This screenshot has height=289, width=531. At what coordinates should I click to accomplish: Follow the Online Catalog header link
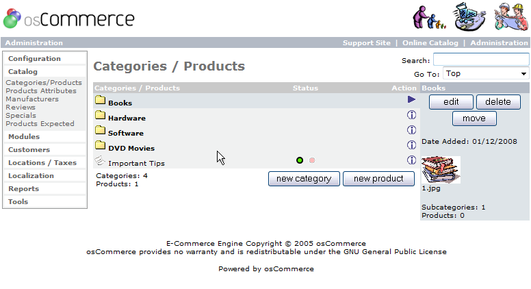tap(430, 43)
